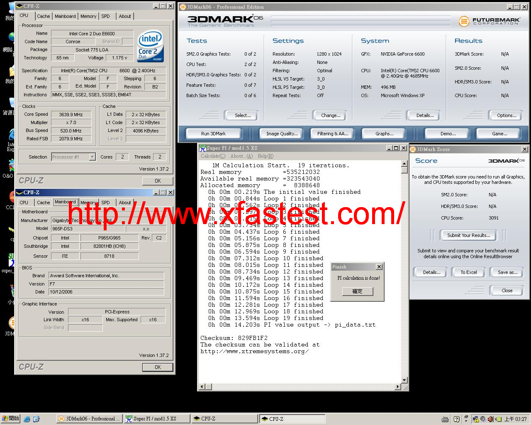Image resolution: width=531 pixels, height=425 pixels.
Task: Click Checksum: 829FB1F2 line in Super PI
Action: tap(234, 338)
